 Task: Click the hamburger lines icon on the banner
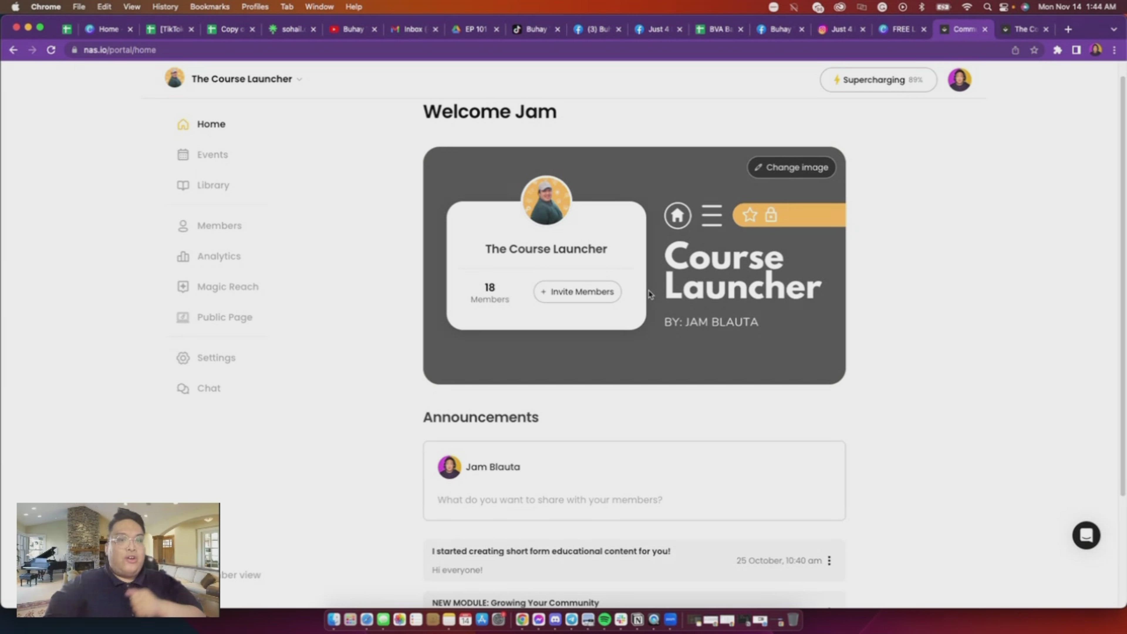[711, 215]
